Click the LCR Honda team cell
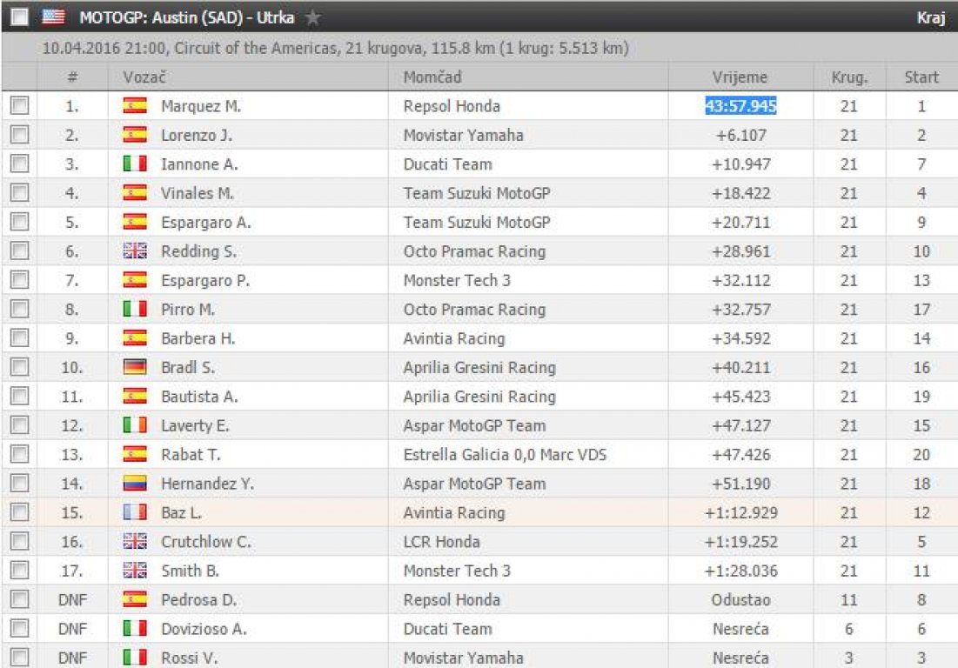Viewport: 958px width, 668px height. [x=442, y=542]
